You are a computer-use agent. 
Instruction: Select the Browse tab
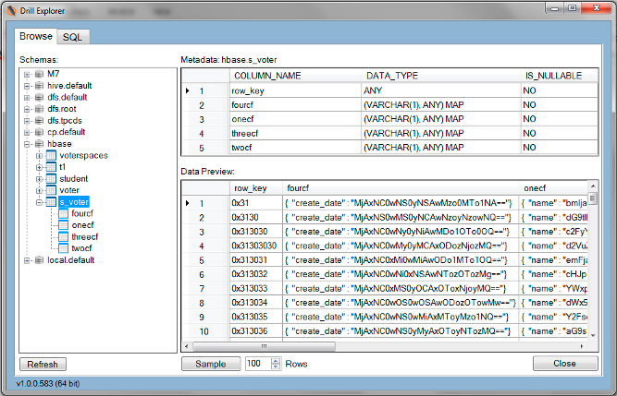pyautogui.click(x=36, y=37)
